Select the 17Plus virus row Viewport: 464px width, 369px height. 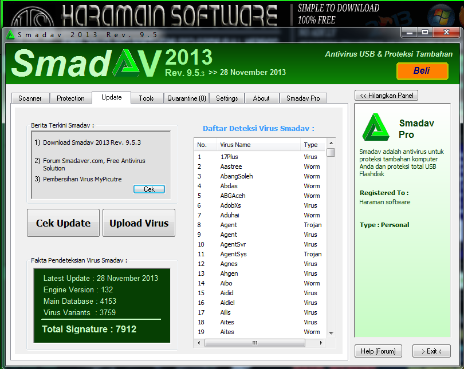261,157
